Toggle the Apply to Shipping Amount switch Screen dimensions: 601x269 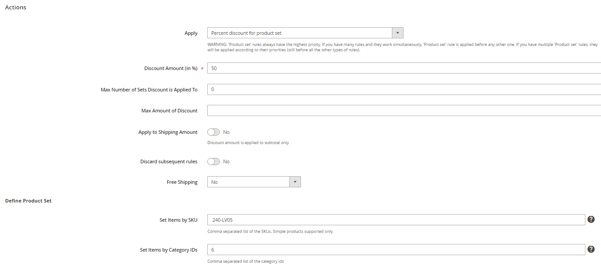tap(214, 132)
